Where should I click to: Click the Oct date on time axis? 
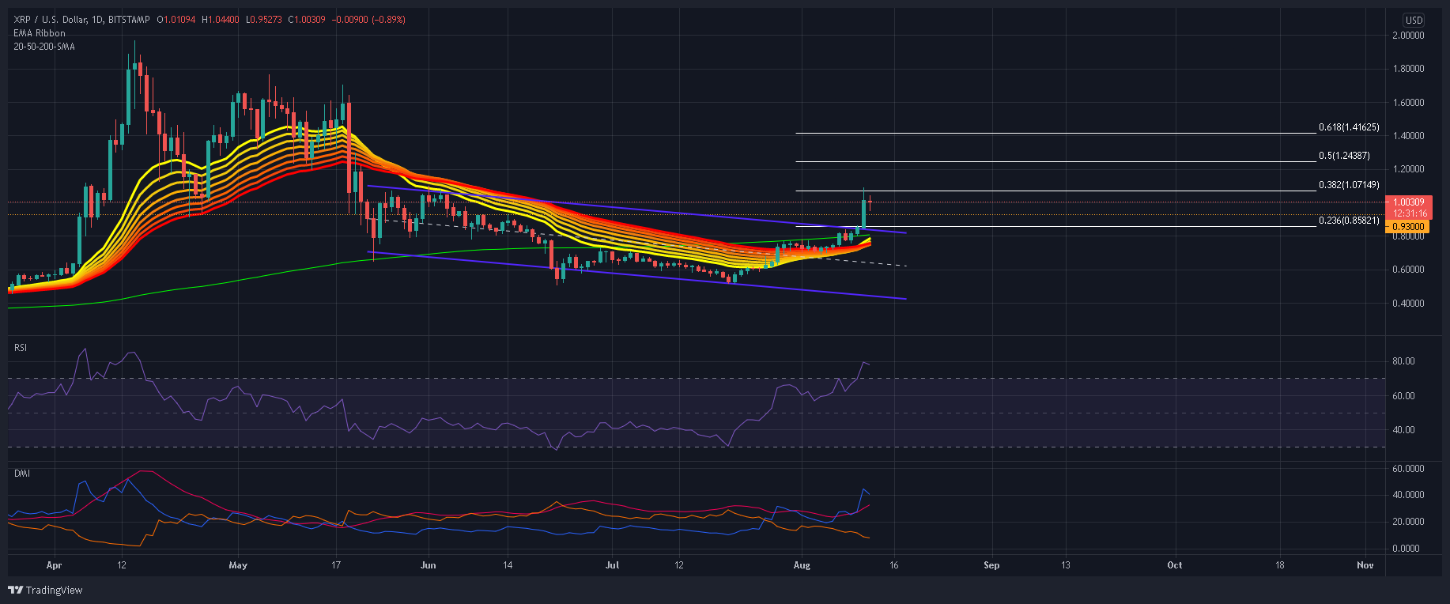(x=1175, y=565)
